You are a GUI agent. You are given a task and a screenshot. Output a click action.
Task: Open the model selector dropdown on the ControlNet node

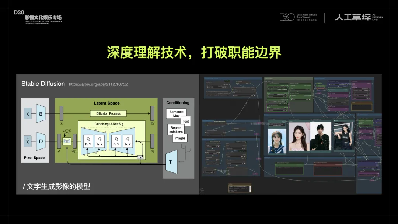[277, 87]
